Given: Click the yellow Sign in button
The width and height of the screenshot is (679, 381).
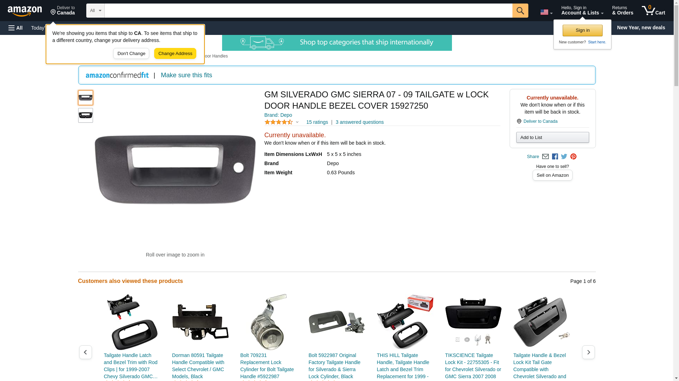Looking at the screenshot, I should point(582,30).
